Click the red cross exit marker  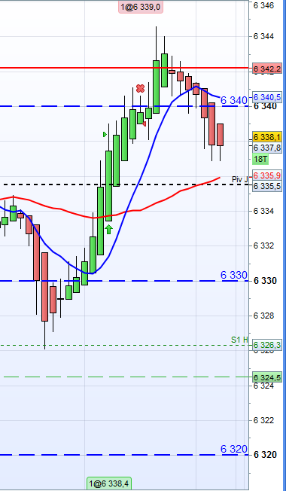[141, 89]
